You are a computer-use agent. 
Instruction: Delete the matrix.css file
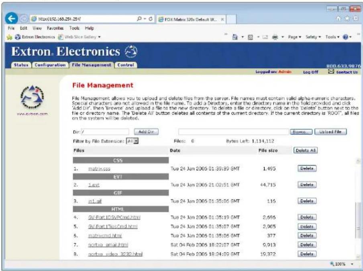(307, 168)
